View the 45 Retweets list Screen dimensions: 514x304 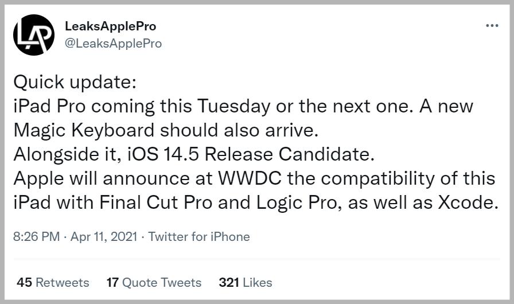(53, 282)
